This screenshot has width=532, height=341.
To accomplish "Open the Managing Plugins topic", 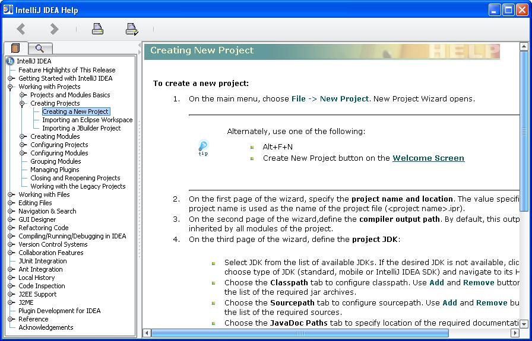I will coord(55,170).
